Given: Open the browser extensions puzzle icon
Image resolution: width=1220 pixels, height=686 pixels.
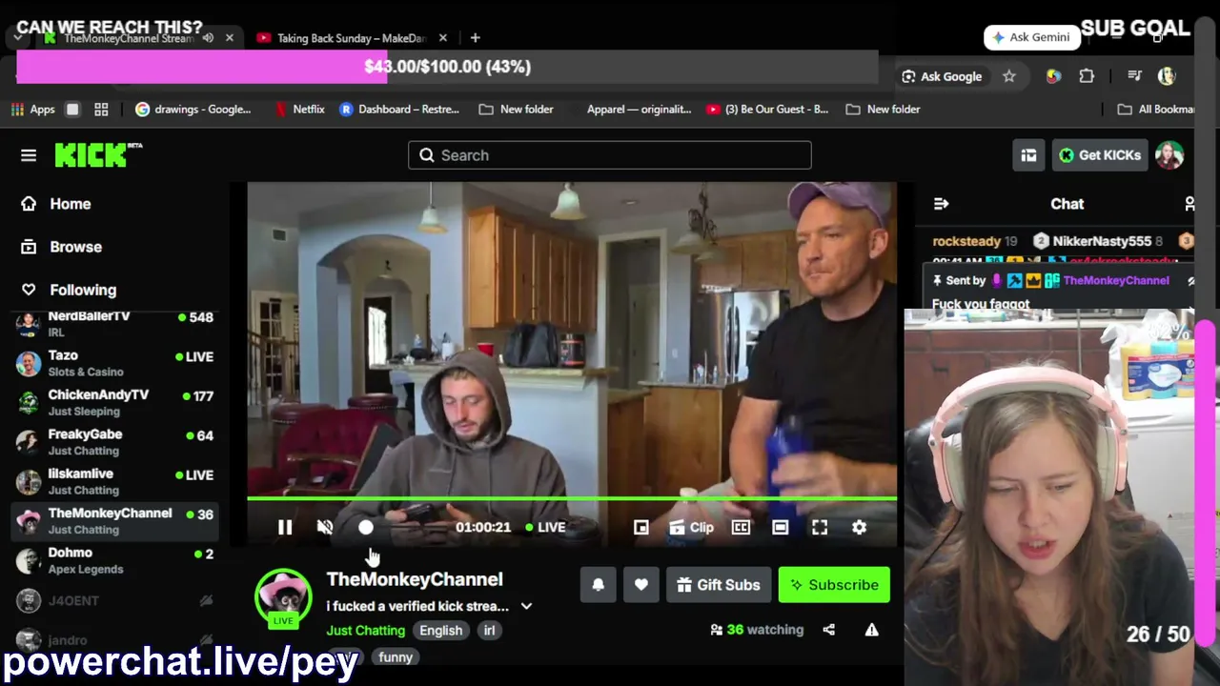Looking at the screenshot, I should [1087, 76].
